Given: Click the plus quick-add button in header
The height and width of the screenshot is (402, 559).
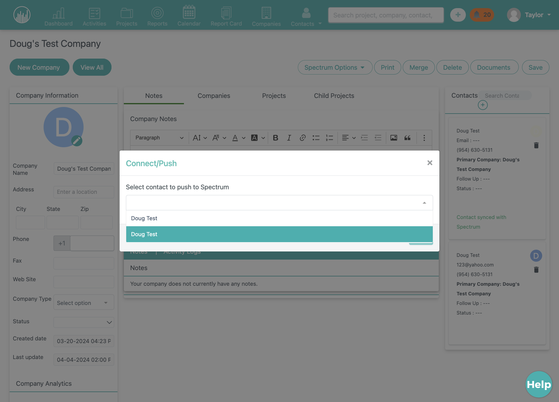Looking at the screenshot, I should (x=458, y=15).
